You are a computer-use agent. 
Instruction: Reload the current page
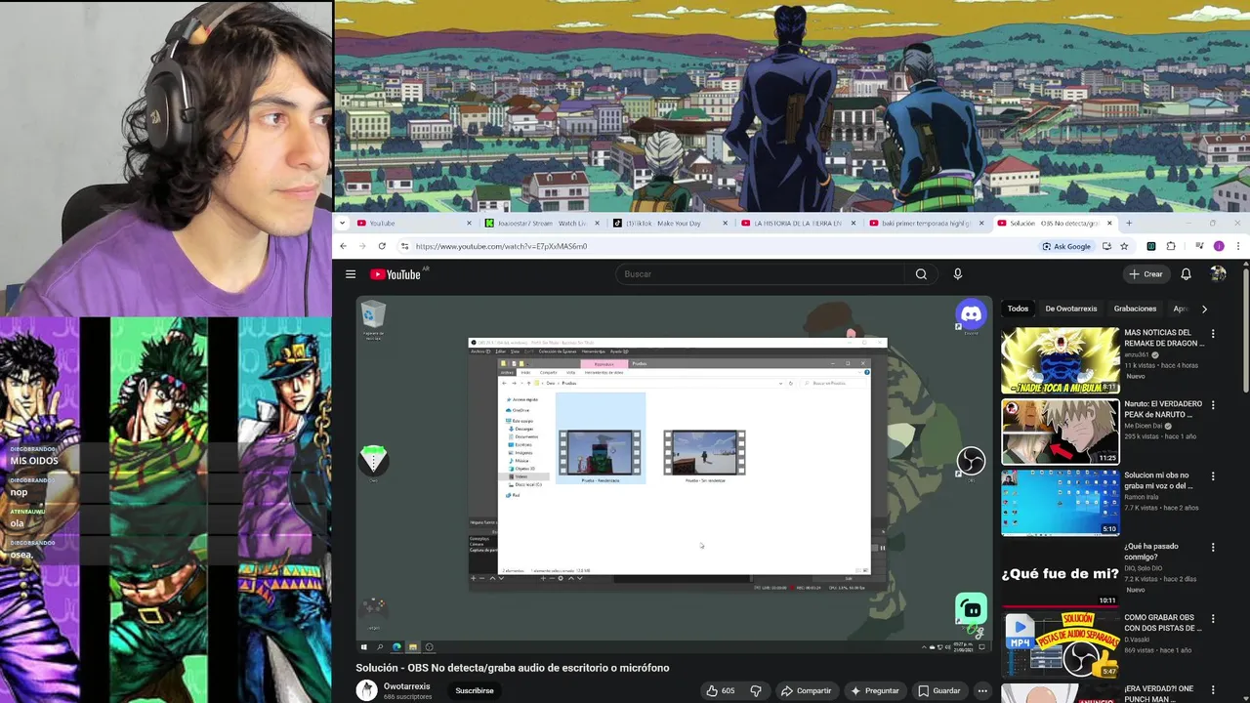[x=382, y=246]
